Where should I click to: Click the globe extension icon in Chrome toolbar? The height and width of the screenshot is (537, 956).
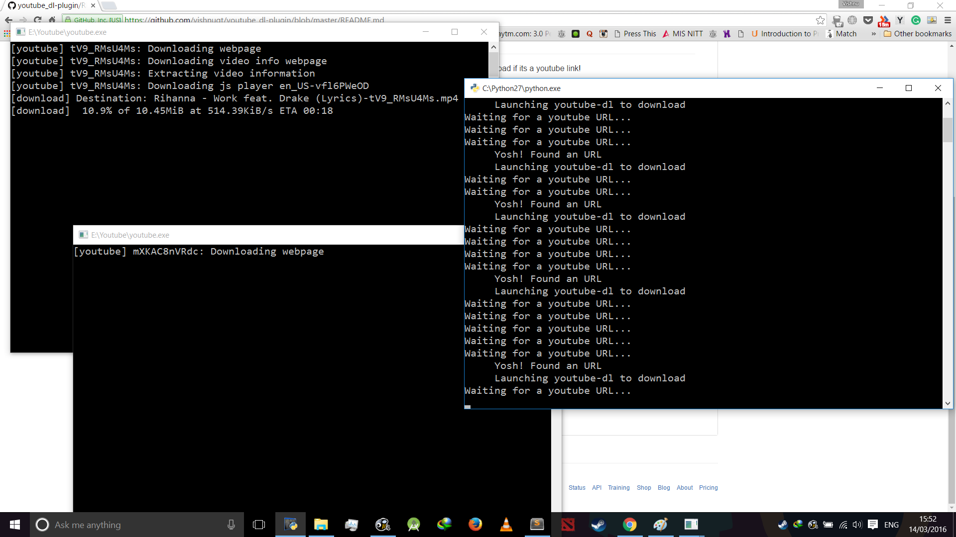(852, 20)
